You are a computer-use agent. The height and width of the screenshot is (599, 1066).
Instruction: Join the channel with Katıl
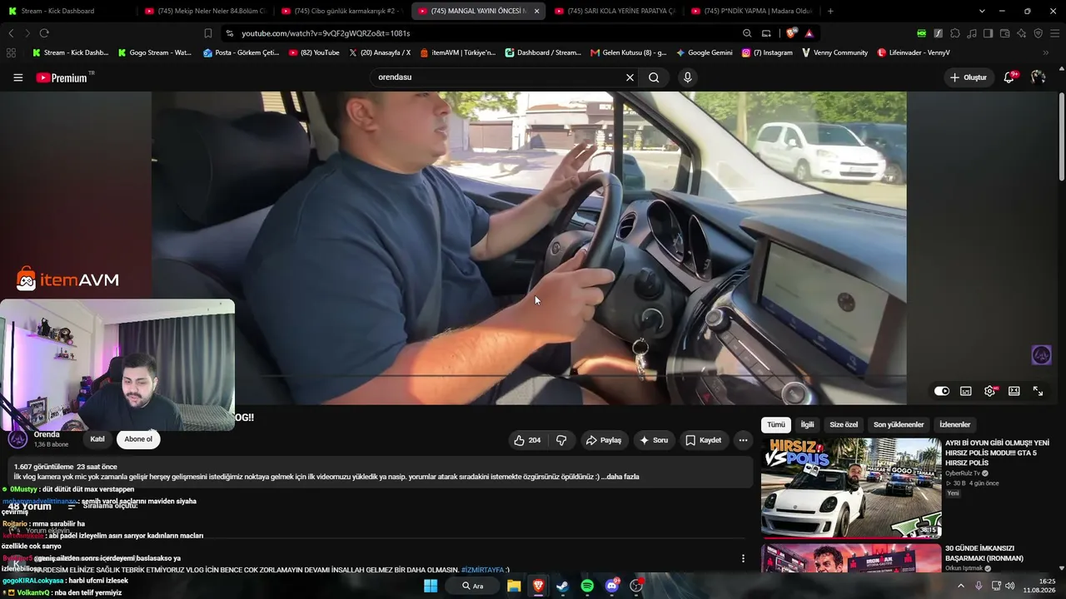97,439
